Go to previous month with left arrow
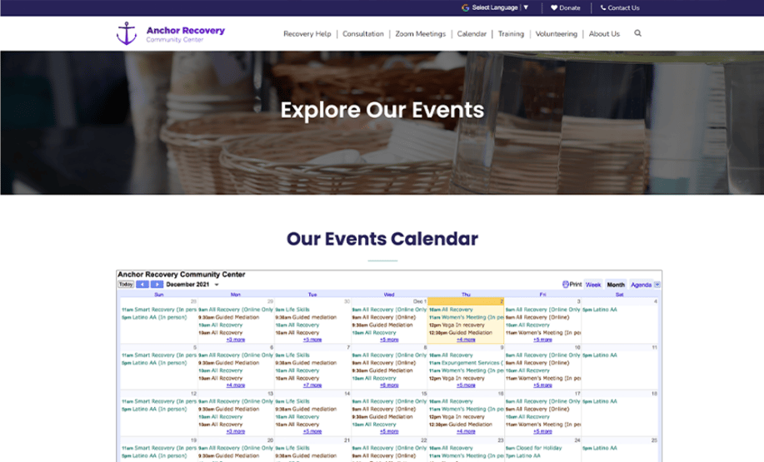The width and height of the screenshot is (764, 462). coord(142,284)
